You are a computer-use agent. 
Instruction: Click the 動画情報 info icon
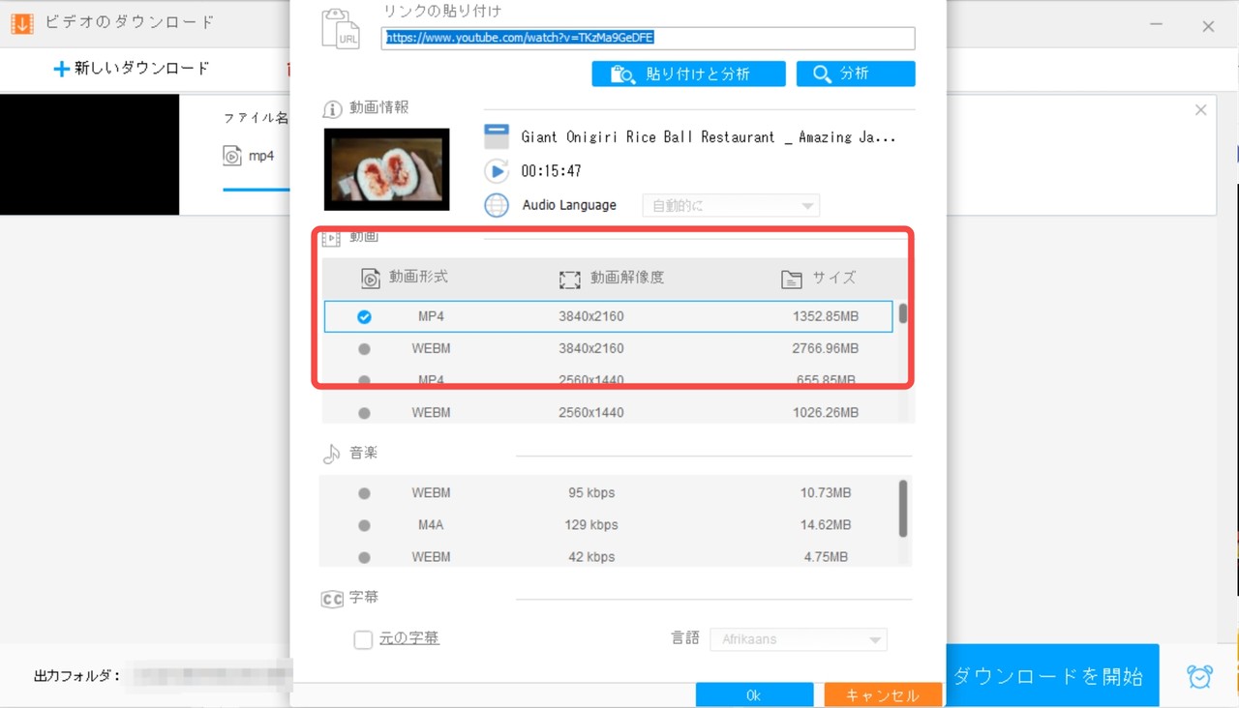[332, 108]
